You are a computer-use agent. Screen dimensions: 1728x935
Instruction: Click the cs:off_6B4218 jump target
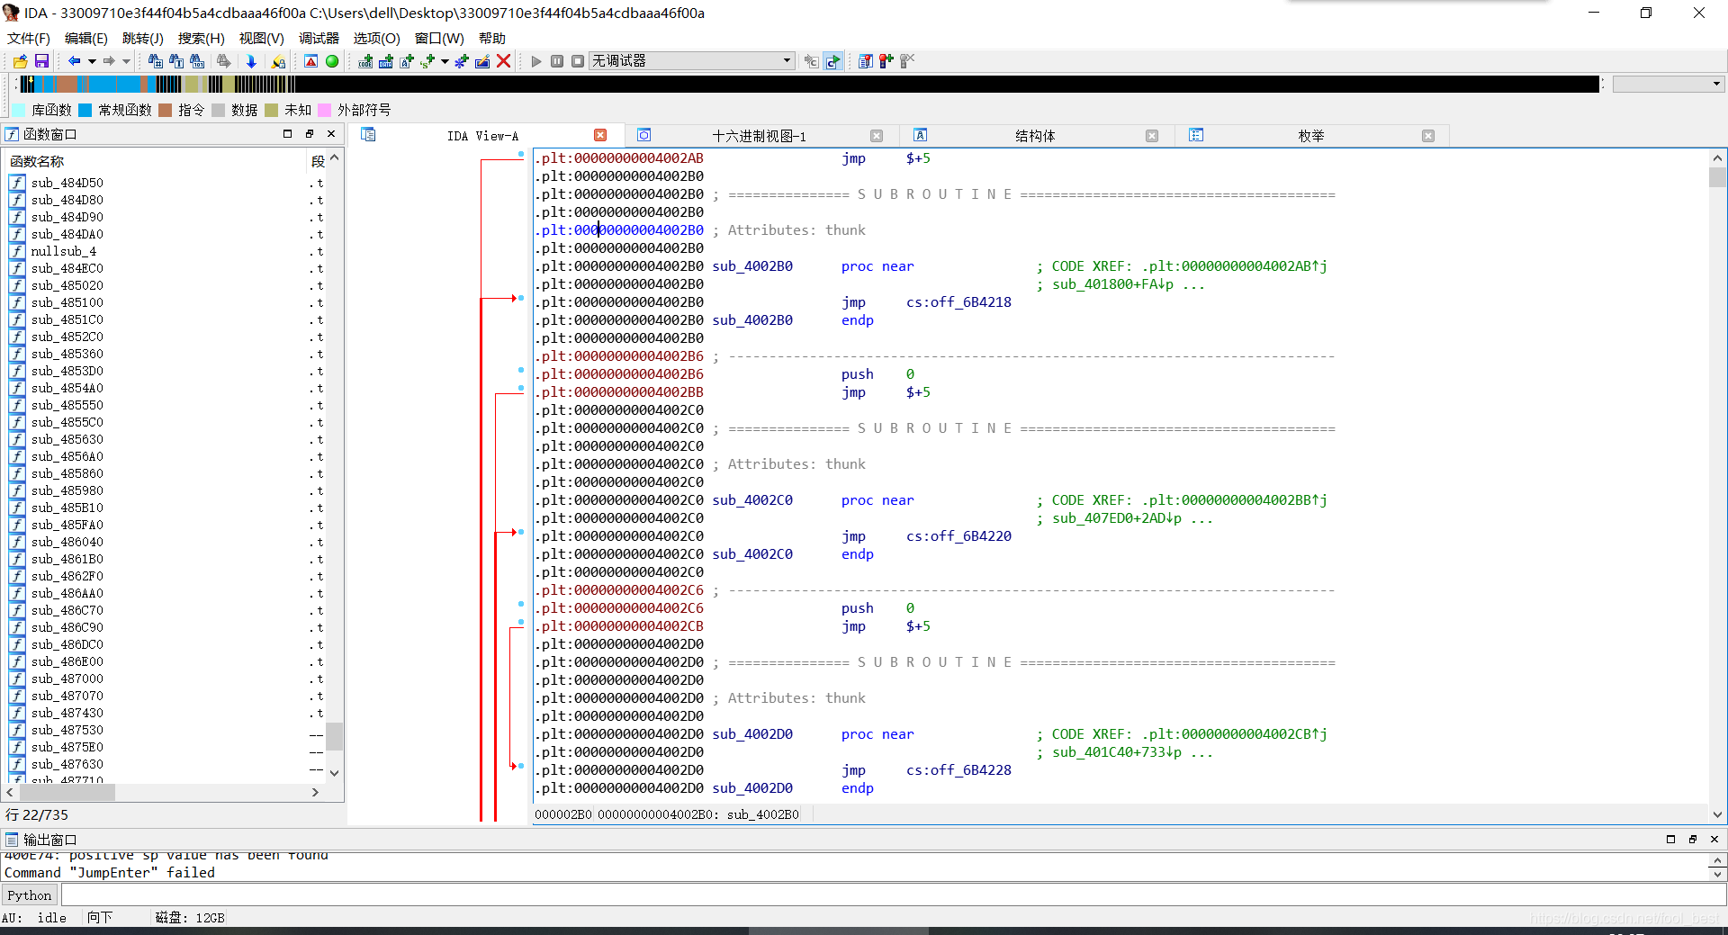click(958, 302)
